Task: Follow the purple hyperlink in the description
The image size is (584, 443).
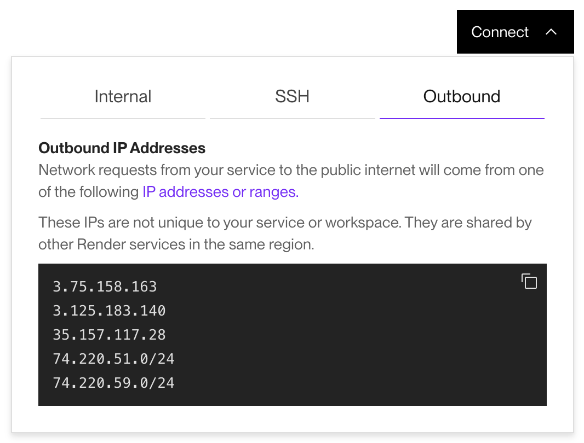Action: [x=219, y=192]
